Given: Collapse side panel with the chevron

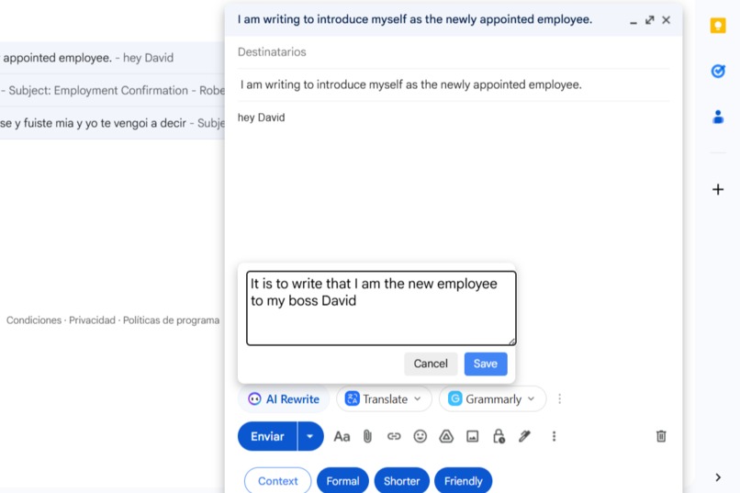Looking at the screenshot, I should pyautogui.click(x=718, y=477).
